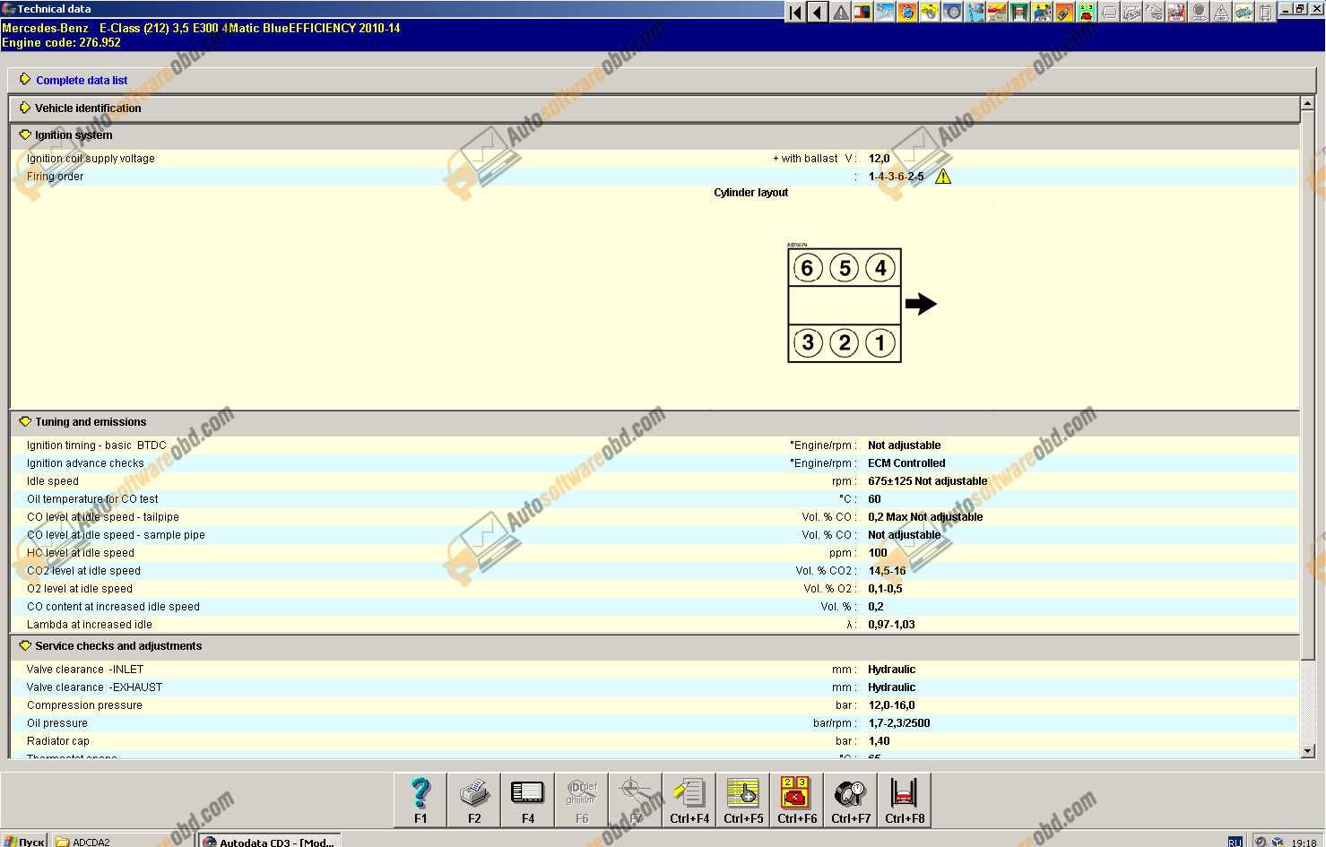1326x847 pixels.
Task: Select the Ctrl+F5 hand pointer list icon
Action: 743,799
